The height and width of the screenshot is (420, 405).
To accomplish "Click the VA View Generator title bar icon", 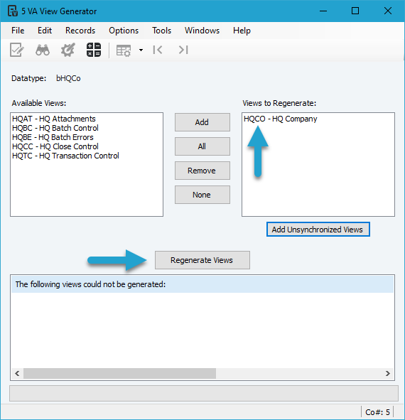I will pyautogui.click(x=13, y=11).
